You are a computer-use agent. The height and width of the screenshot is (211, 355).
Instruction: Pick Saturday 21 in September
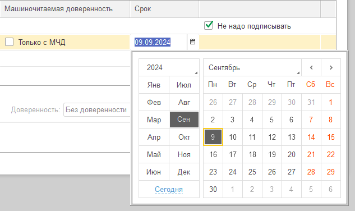tap(311, 154)
